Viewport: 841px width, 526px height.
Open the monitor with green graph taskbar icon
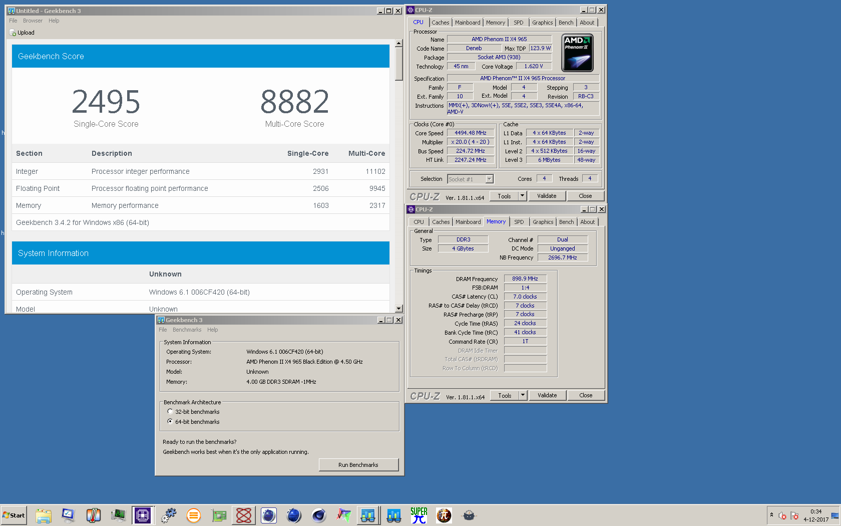coord(118,515)
